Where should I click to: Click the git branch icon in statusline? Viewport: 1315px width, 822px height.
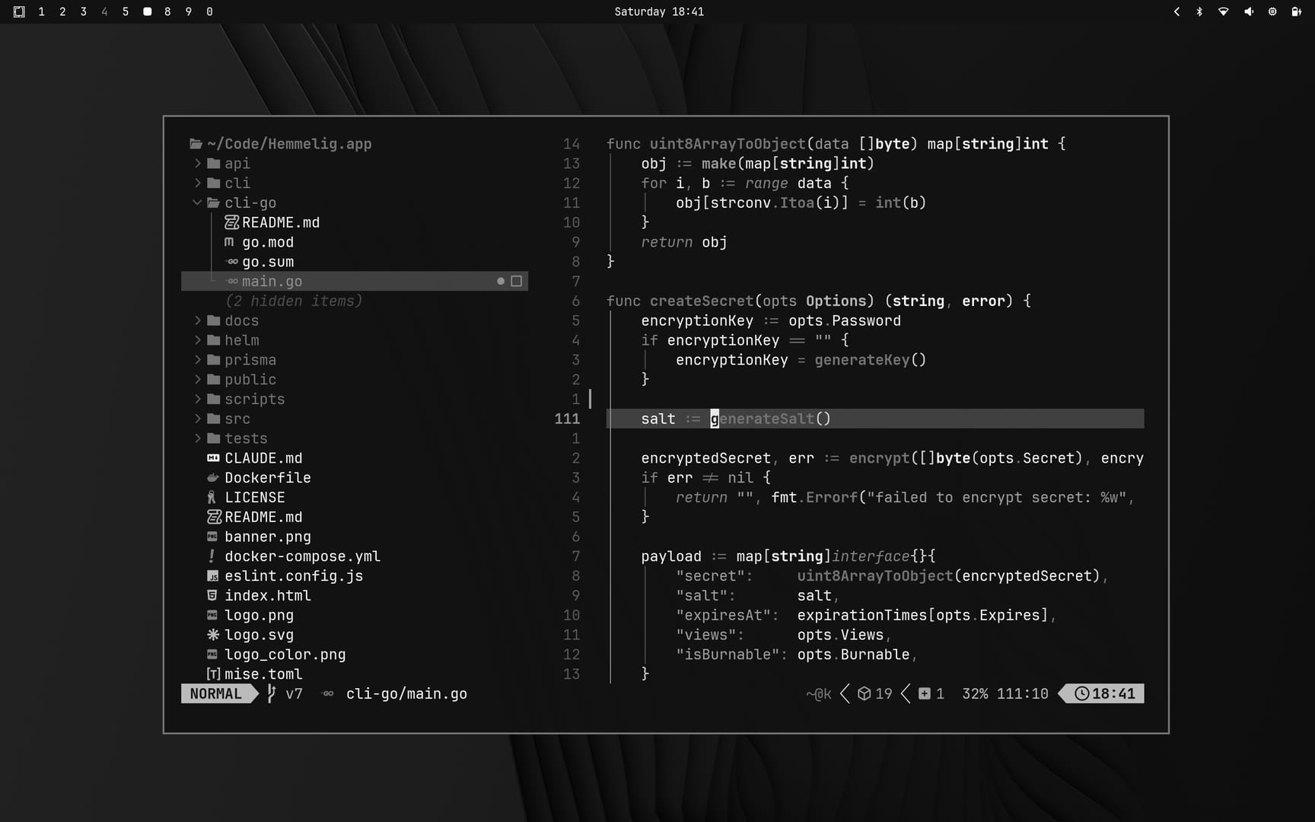click(271, 693)
